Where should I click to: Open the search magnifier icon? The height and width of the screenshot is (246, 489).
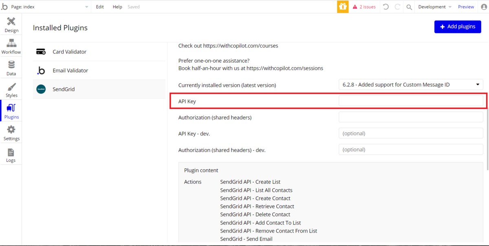click(x=409, y=7)
